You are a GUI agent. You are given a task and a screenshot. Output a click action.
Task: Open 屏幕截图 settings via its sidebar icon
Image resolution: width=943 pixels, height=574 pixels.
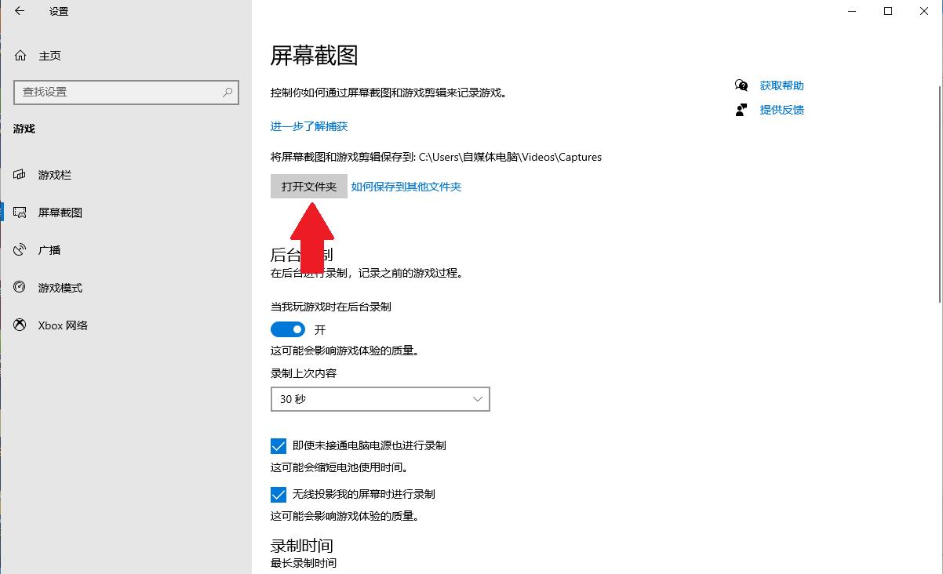[18, 212]
